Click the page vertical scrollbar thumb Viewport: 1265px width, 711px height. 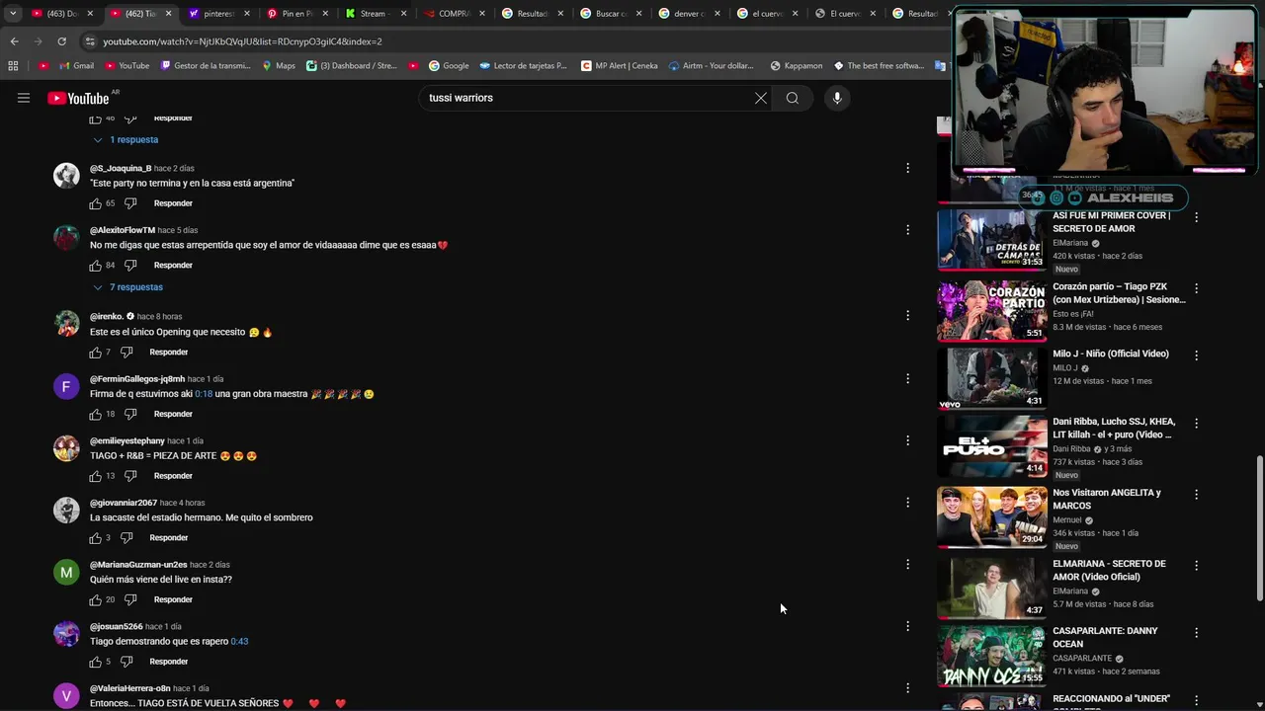tap(1259, 527)
